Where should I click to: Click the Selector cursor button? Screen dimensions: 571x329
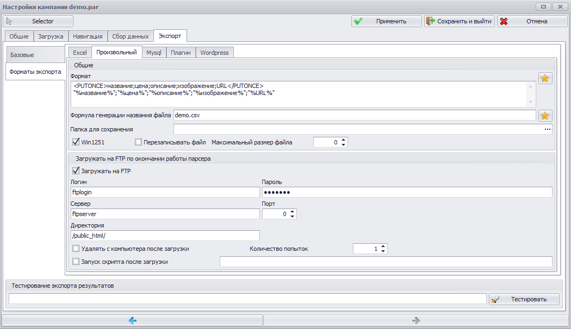[x=38, y=21]
